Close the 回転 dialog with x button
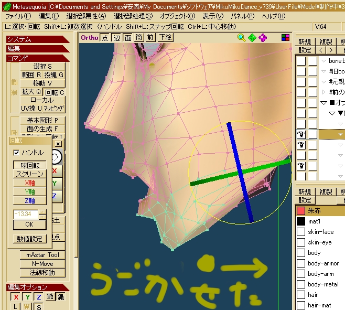 pos(58,144)
